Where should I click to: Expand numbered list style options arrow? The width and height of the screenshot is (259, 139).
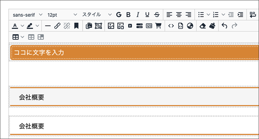click(223, 15)
